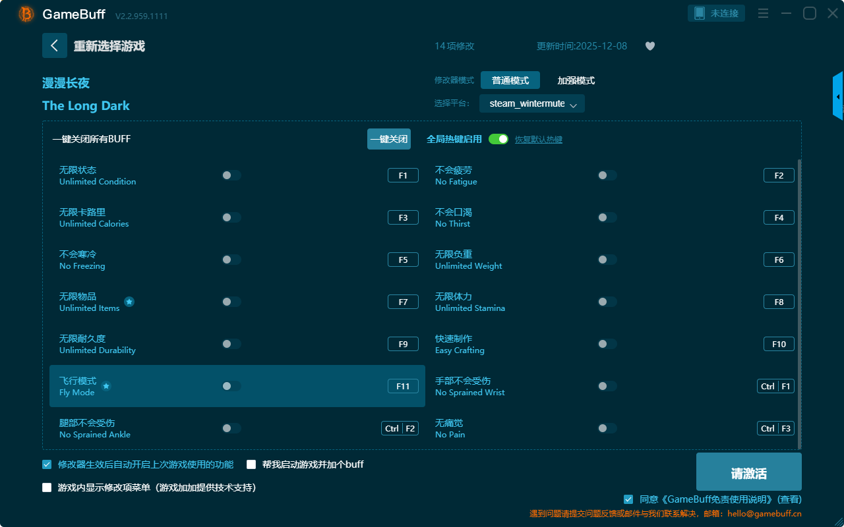
Task: Click the back arrow to reselect game
Action: (x=55, y=45)
